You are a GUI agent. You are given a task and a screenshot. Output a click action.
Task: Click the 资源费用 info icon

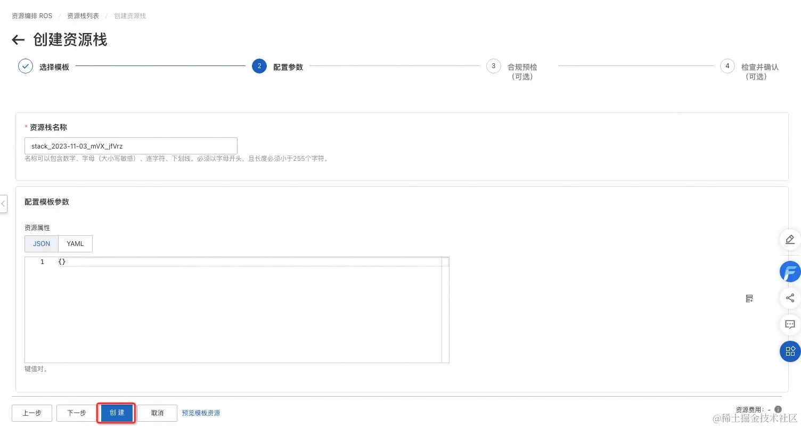[778, 409]
